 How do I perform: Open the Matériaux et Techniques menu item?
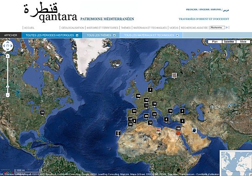150,28
